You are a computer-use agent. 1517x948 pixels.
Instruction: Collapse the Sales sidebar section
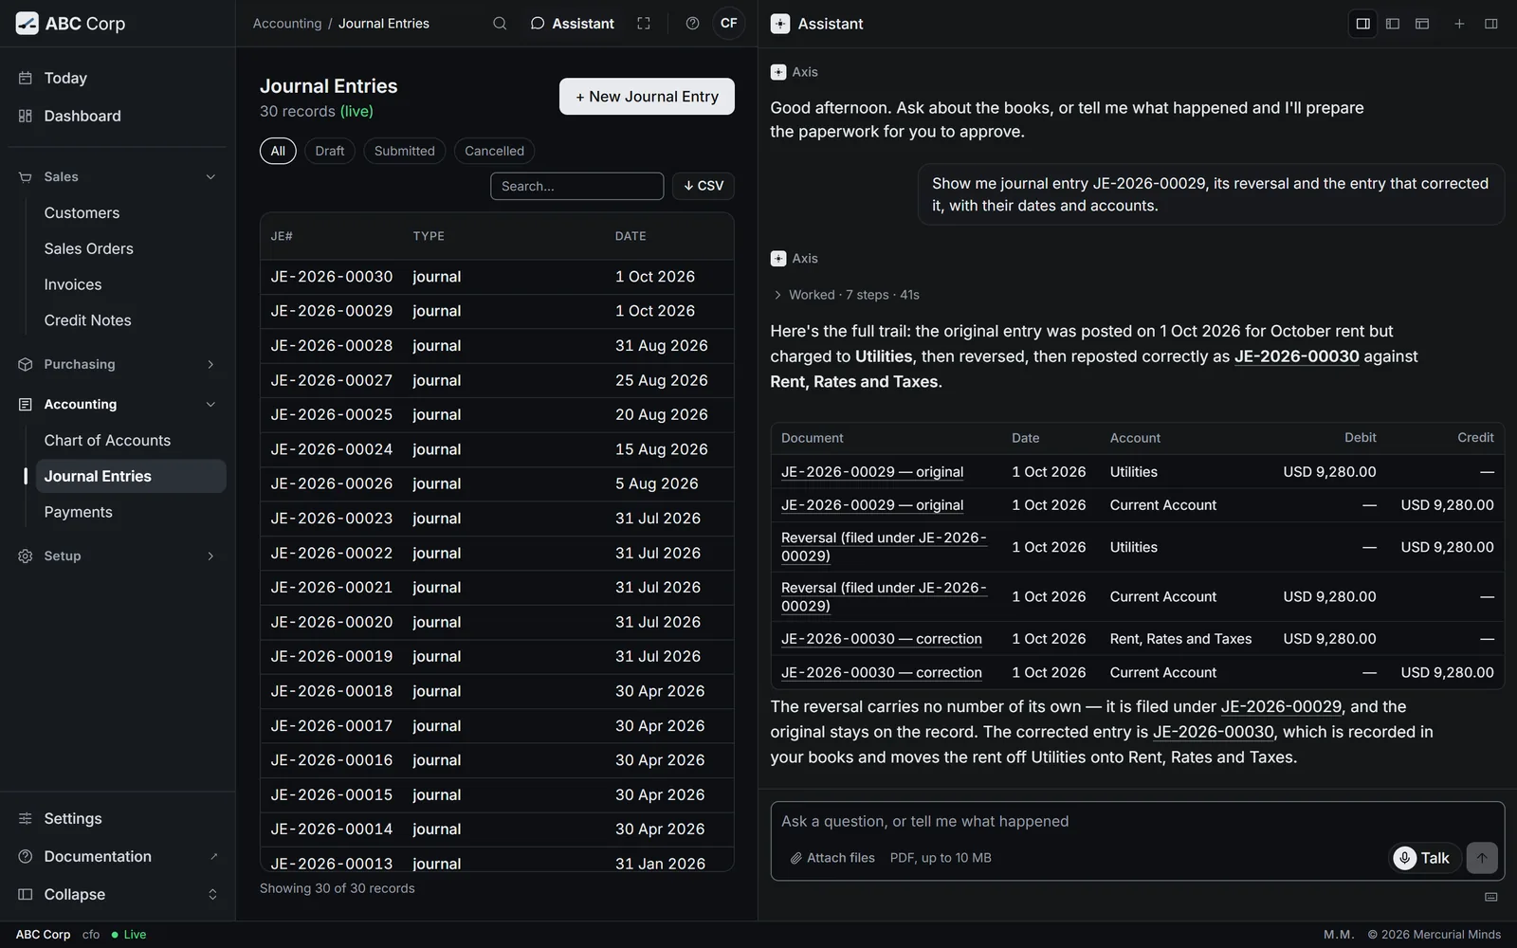pos(118,177)
